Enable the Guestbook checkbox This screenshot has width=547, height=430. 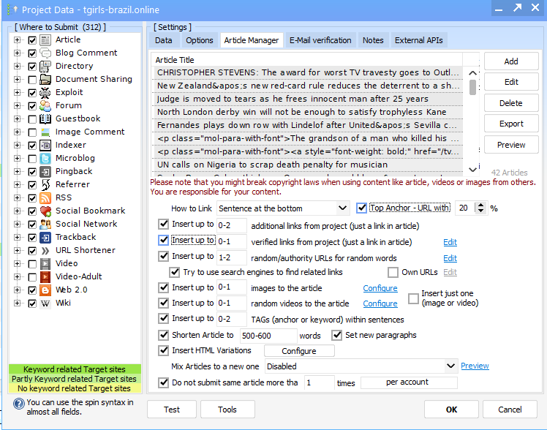pos(32,118)
